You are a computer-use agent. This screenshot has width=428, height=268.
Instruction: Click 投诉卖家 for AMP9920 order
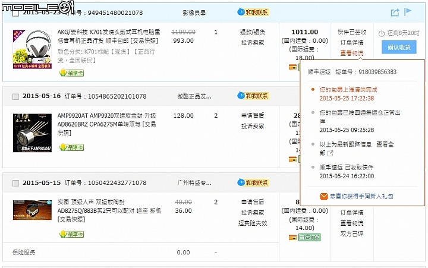point(253,127)
